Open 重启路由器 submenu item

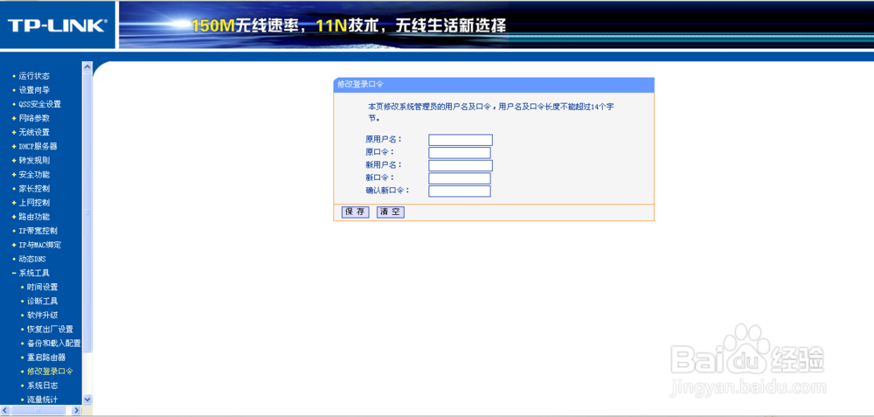pyautogui.click(x=46, y=358)
